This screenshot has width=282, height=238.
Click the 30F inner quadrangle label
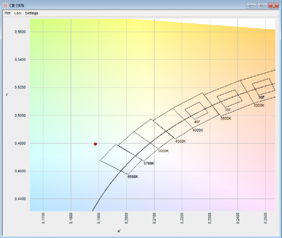[x=261, y=97]
